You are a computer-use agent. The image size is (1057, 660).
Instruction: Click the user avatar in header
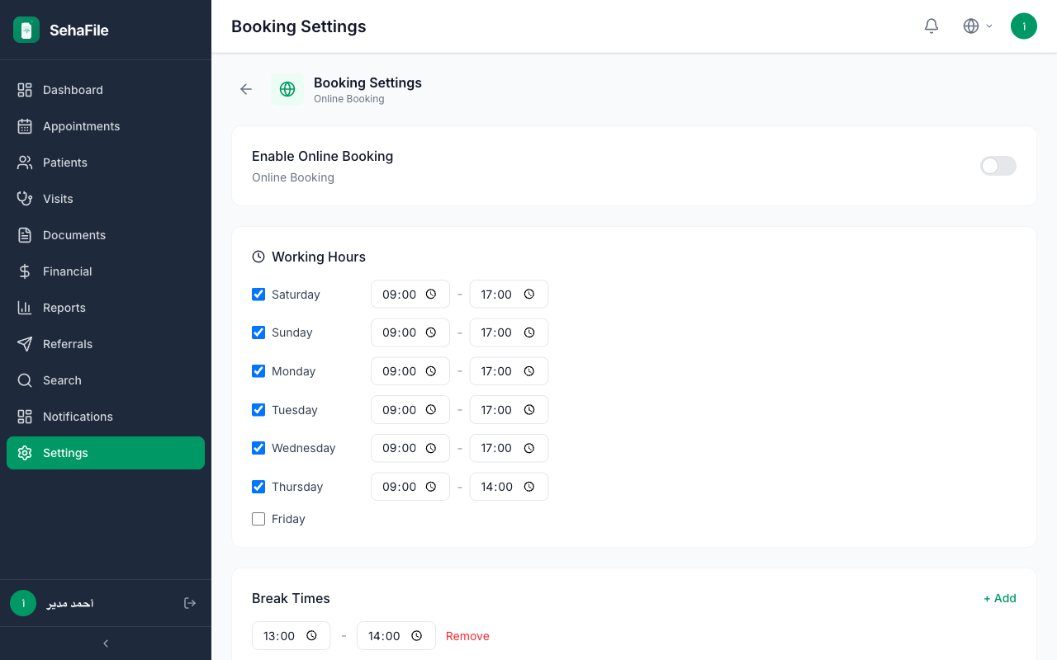click(x=1024, y=26)
